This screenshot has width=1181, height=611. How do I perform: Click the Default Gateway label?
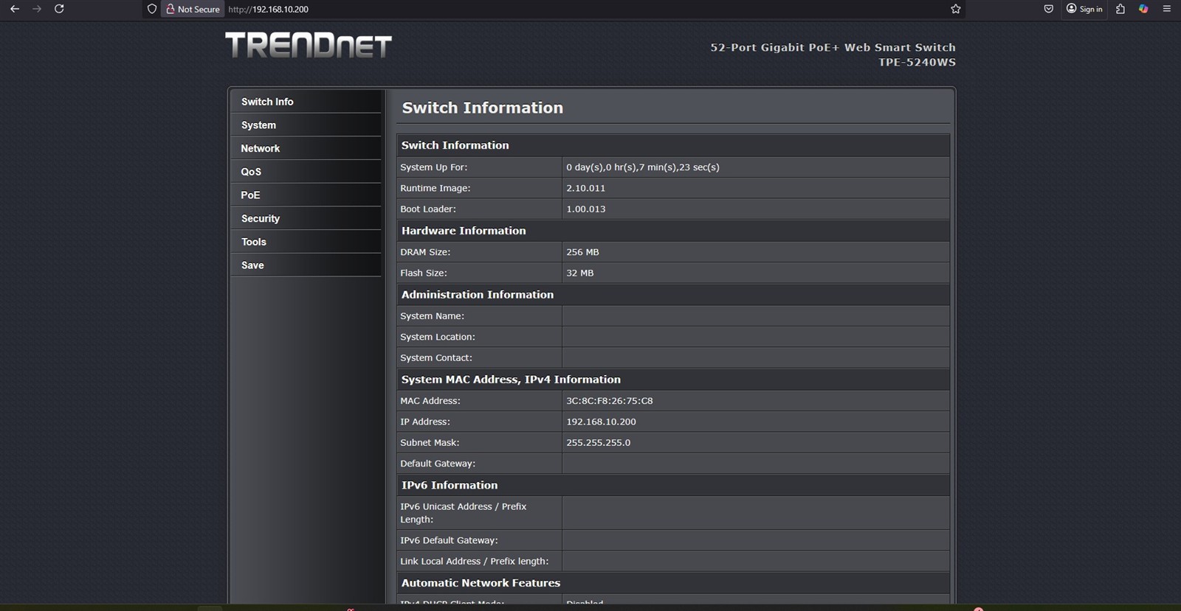tap(437, 464)
